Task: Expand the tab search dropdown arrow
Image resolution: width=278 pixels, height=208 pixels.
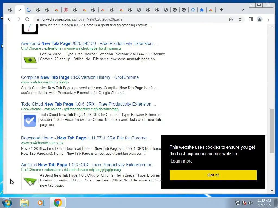Action: tap(243, 10)
